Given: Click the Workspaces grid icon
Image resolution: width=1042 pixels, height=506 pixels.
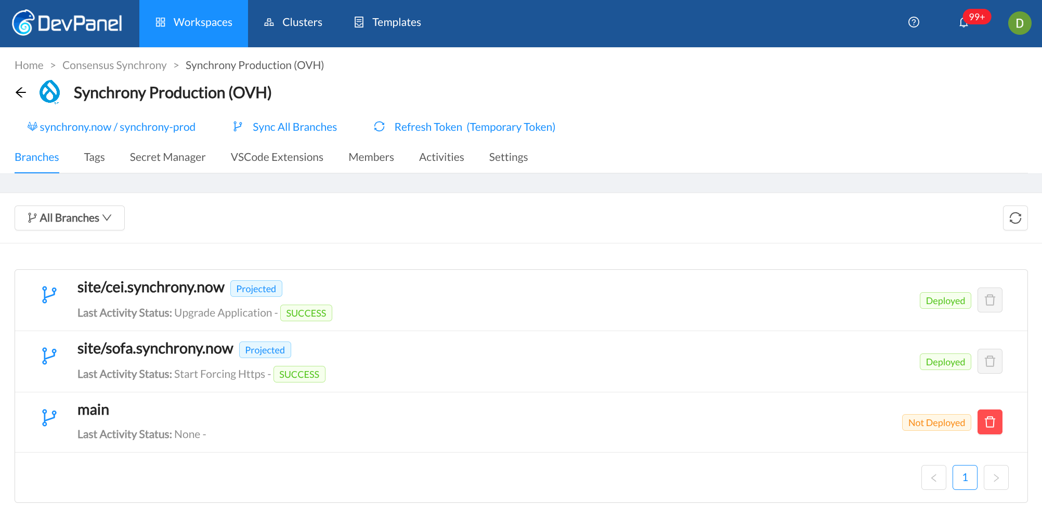Looking at the screenshot, I should [160, 22].
